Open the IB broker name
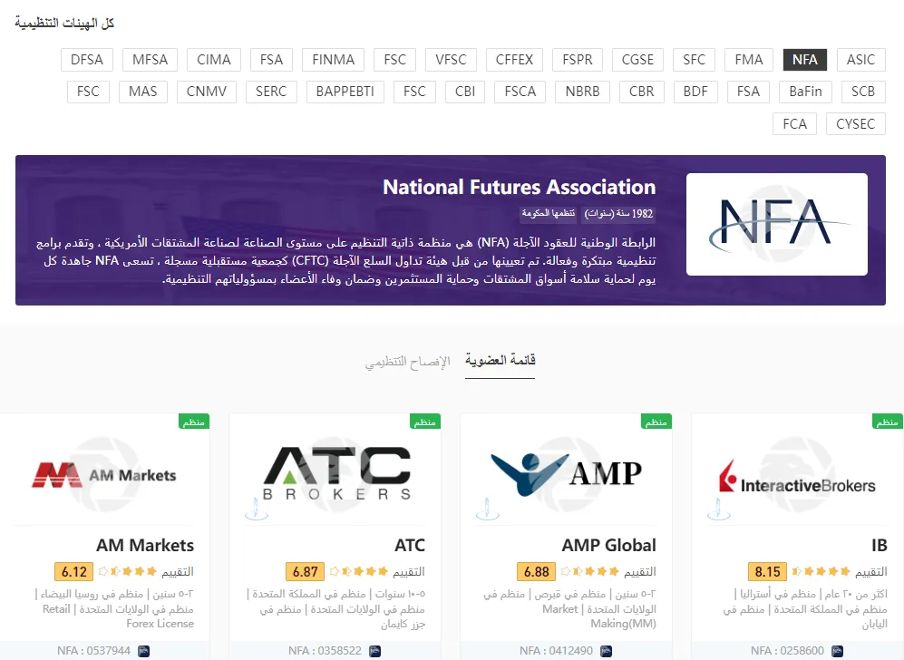The width and height of the screenshot is (904, 660). [x=880, y=545]
